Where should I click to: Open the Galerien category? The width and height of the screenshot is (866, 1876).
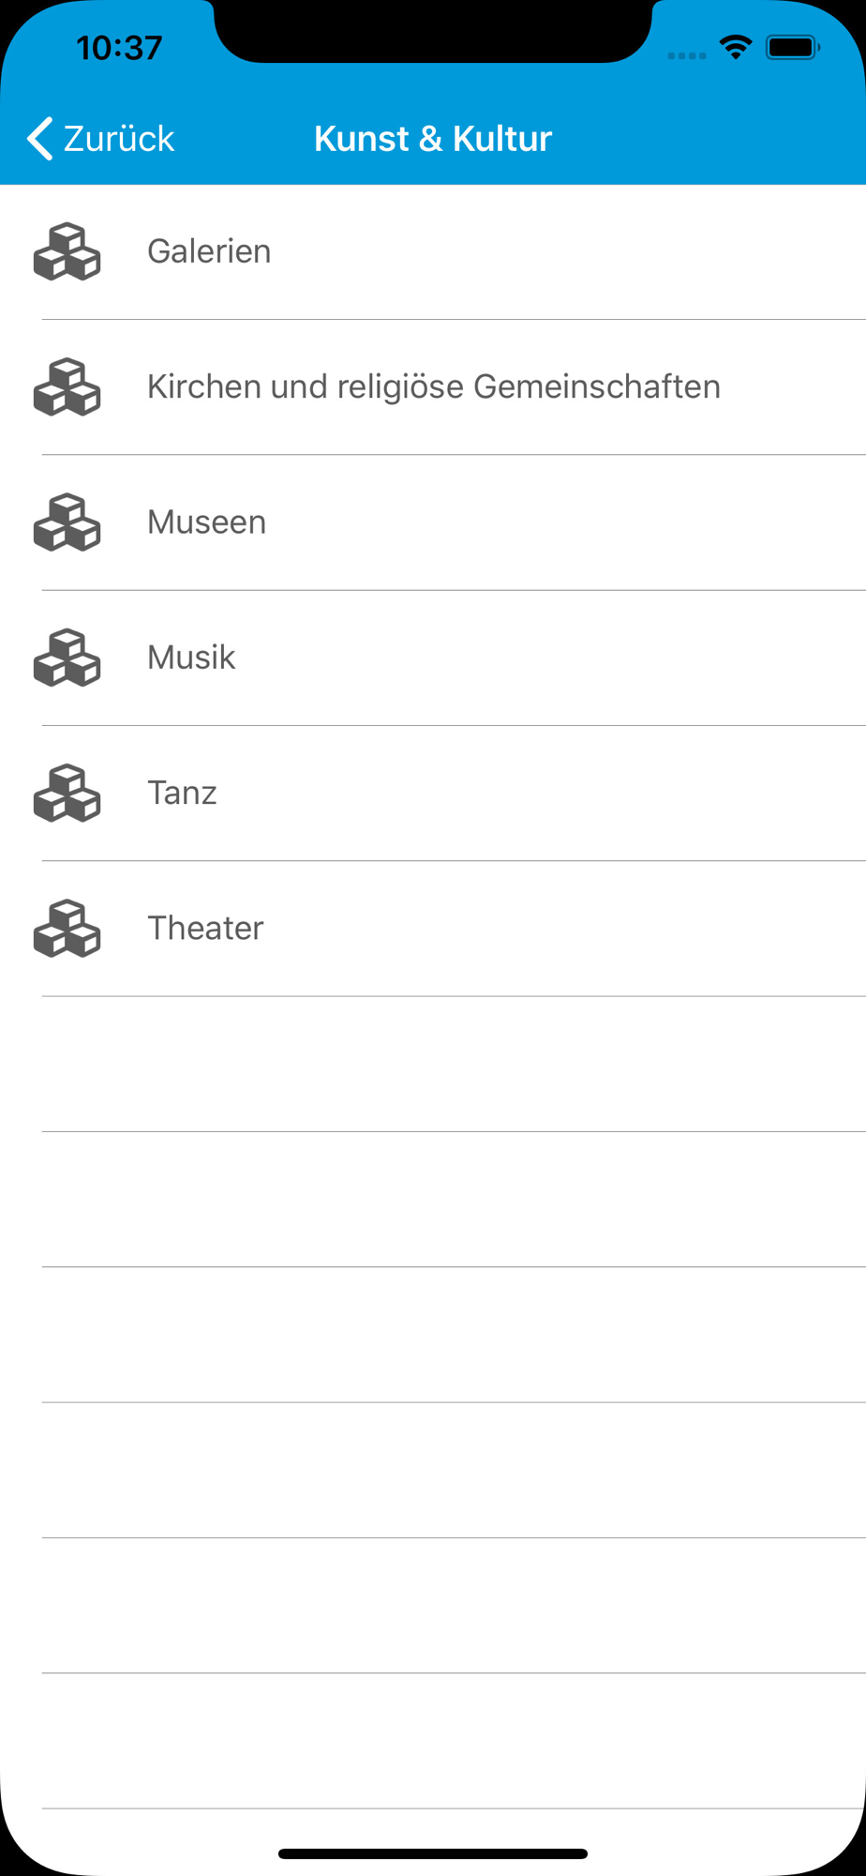tap(433, 252)
